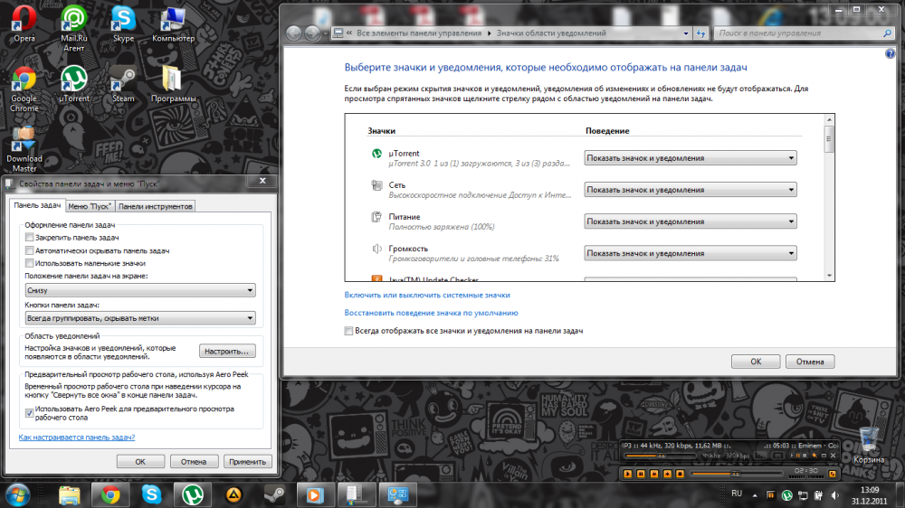Click the network tray icon
905x508 pixels.
point(803,495)
